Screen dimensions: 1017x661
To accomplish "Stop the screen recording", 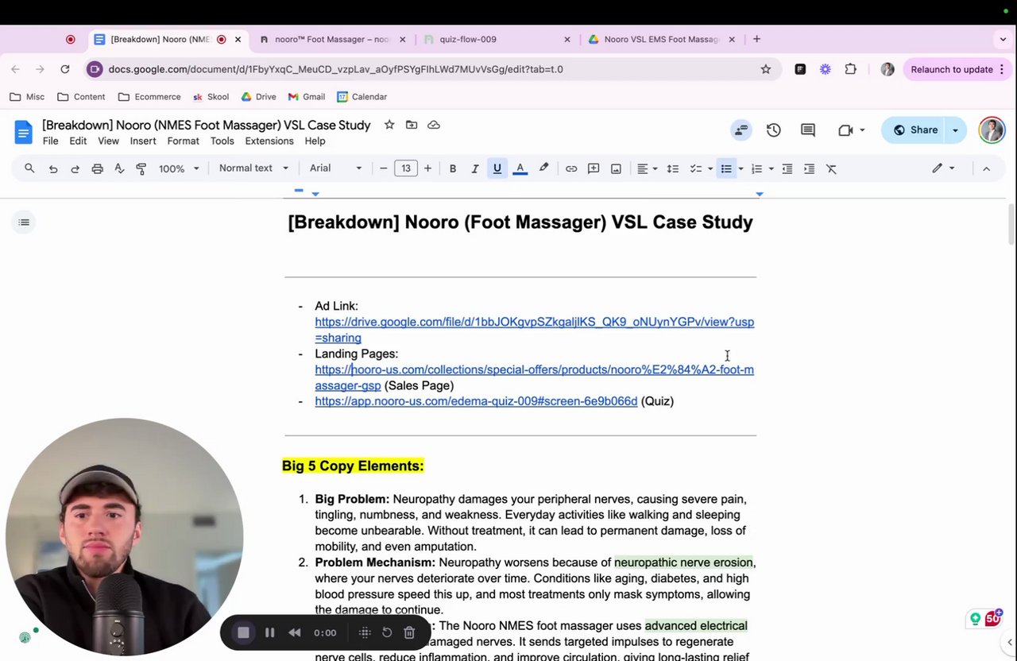I will click(x=244, y=632).
